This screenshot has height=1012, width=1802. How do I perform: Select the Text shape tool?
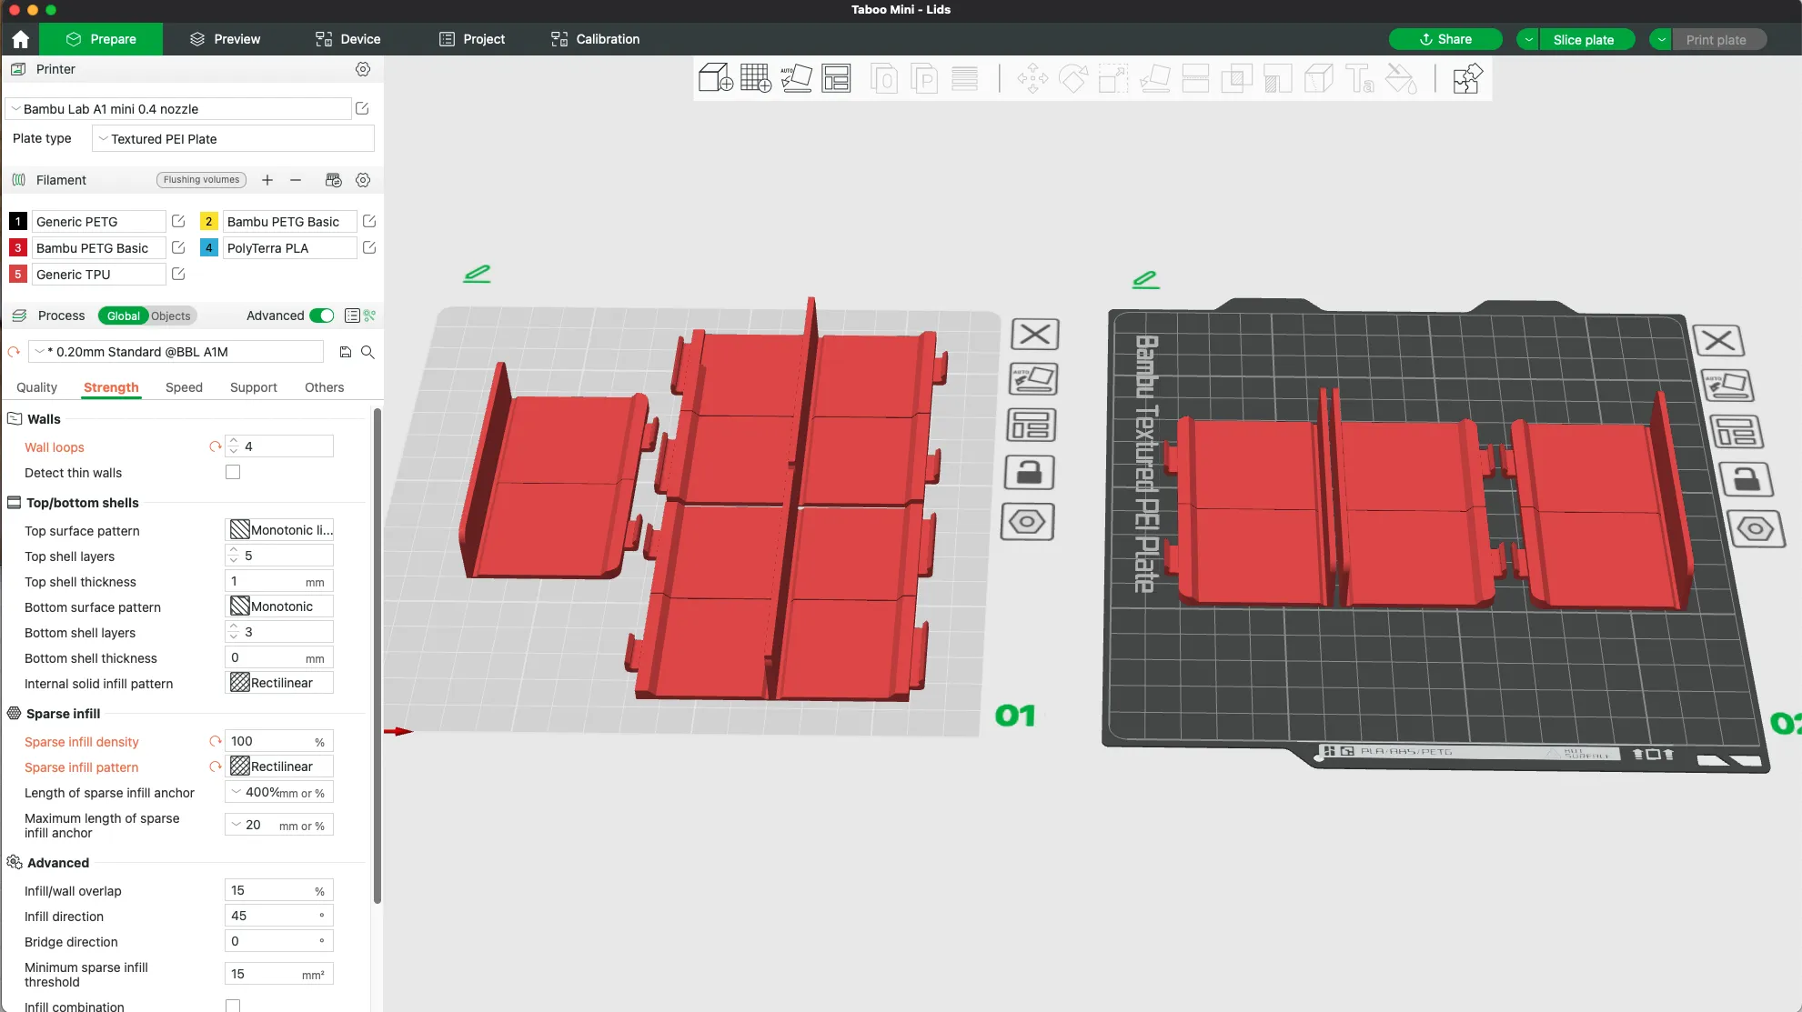click(x=1360, y=78)
